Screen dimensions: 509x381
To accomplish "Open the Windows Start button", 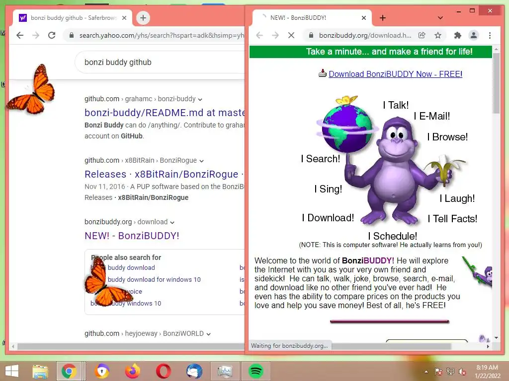I will click(x=12, y=371).
